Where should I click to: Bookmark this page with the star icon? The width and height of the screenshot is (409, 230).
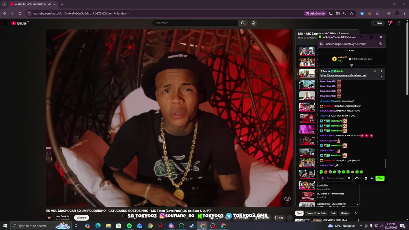[x=351, y=13]
